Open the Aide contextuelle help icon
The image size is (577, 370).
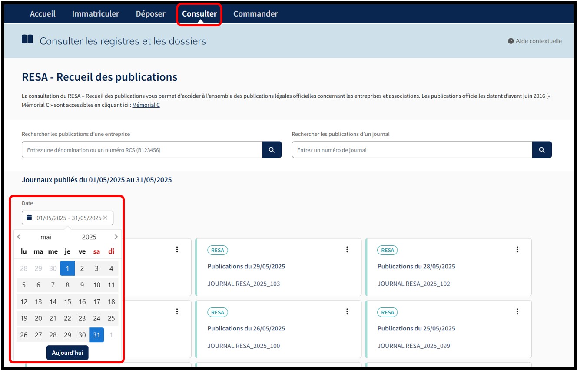(x=511, y=41)
